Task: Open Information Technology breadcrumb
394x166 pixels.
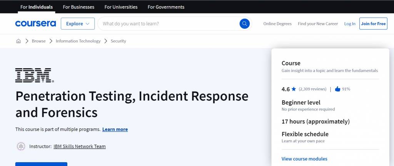Action: pos(78,41)
